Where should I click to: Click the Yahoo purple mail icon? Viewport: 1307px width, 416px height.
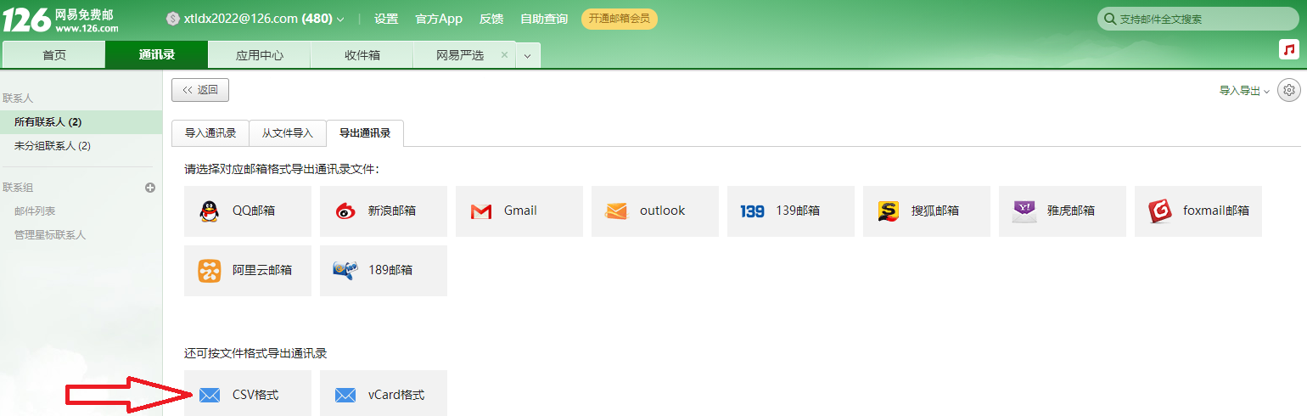1024,211
